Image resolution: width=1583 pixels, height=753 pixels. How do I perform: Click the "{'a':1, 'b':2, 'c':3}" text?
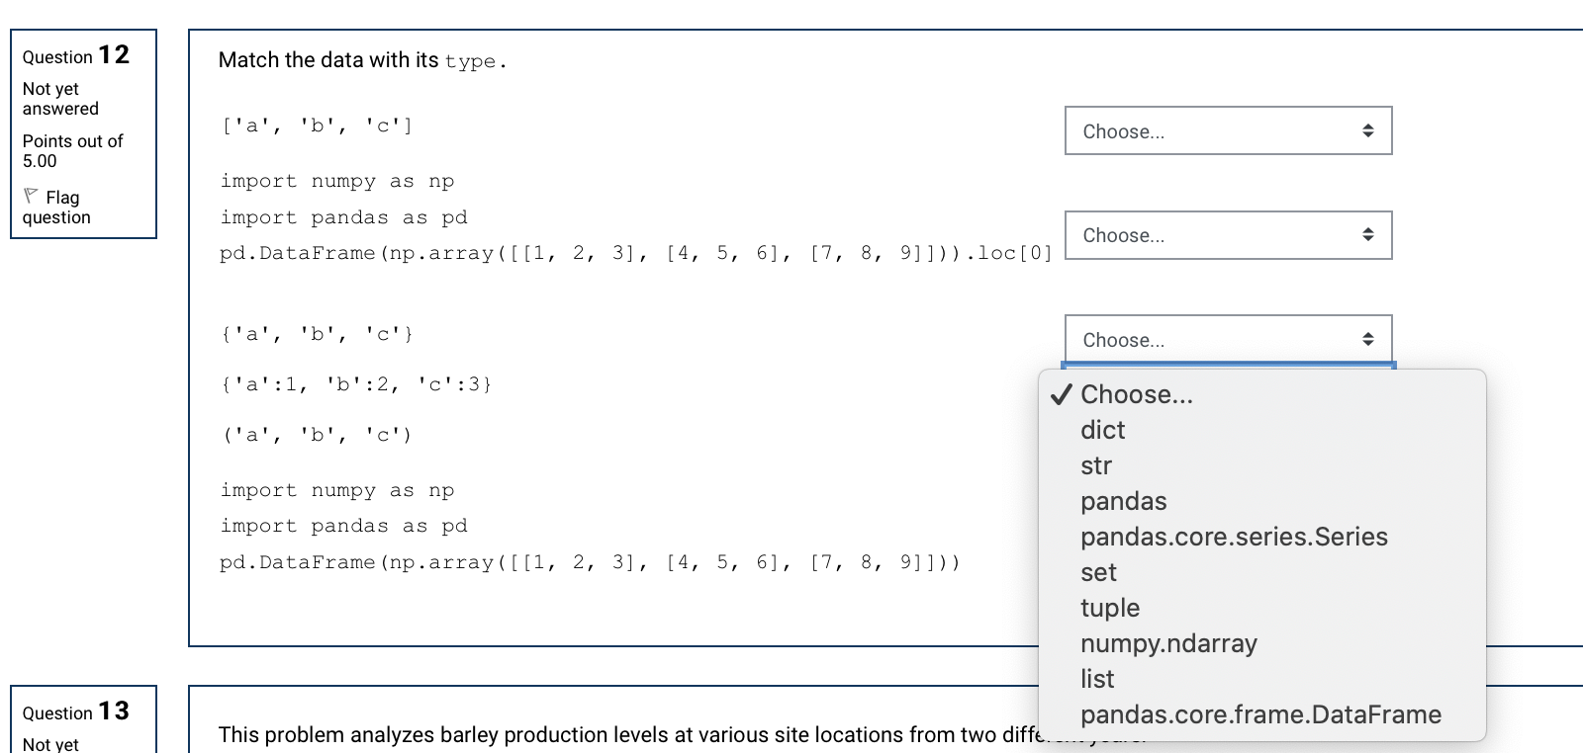(x=356, y=384)
